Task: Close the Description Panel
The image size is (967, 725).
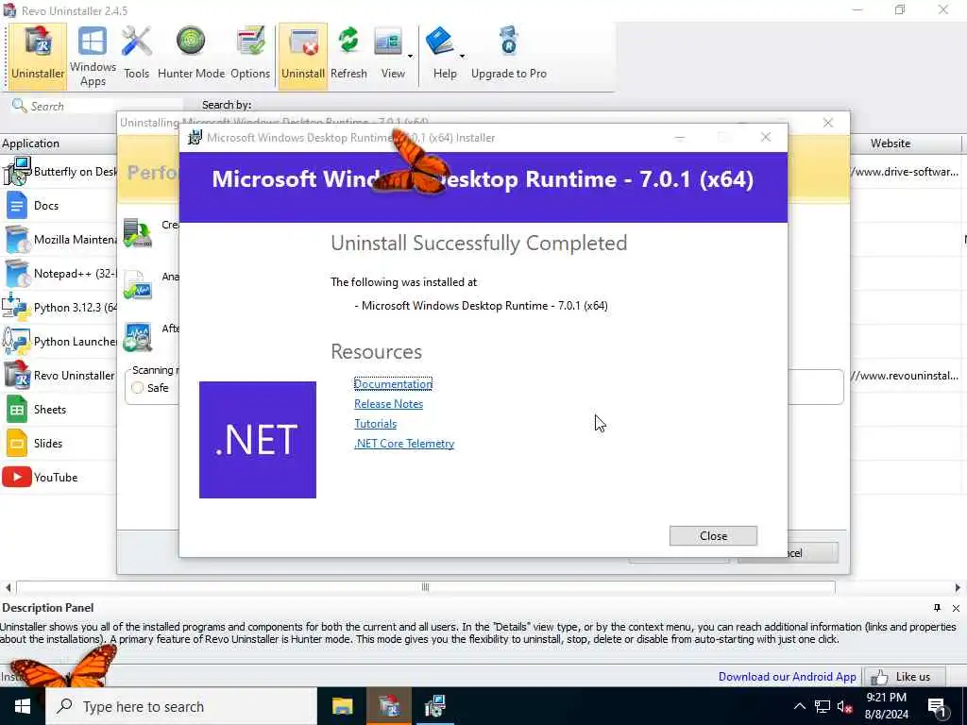Action: (956, 608)
